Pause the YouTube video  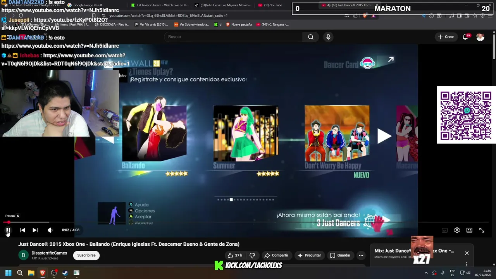coord(8,230)
